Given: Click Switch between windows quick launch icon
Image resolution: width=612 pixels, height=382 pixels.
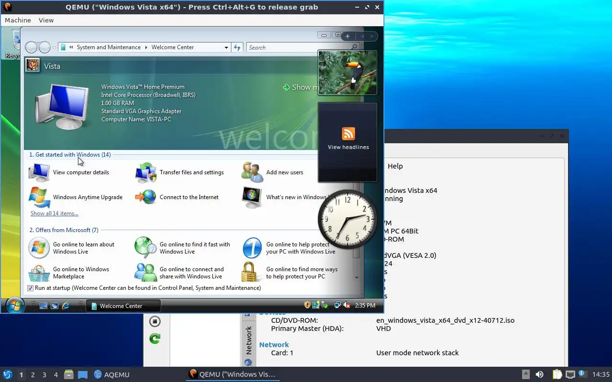Looking at the screenshot, I should click(x=55, y=306).
